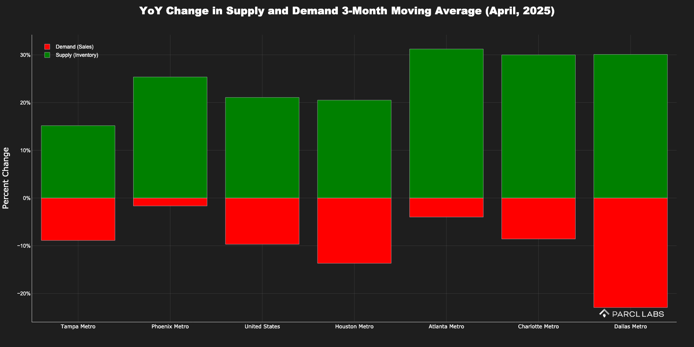Select Tampa Metro red demand bar
Image resolution: width=694 pixels, height=347 pixels.
(78, 219)
